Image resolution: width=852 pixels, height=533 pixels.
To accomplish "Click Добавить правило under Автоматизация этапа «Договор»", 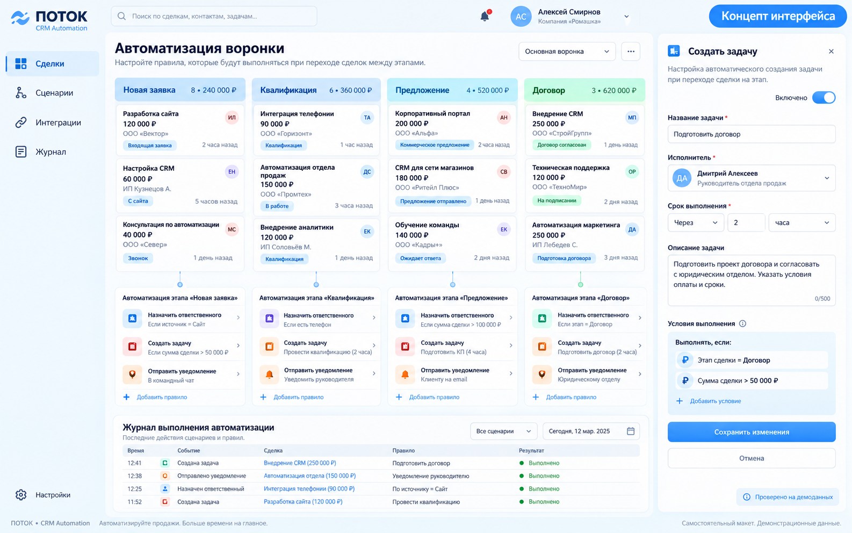I will pos(571,397).
